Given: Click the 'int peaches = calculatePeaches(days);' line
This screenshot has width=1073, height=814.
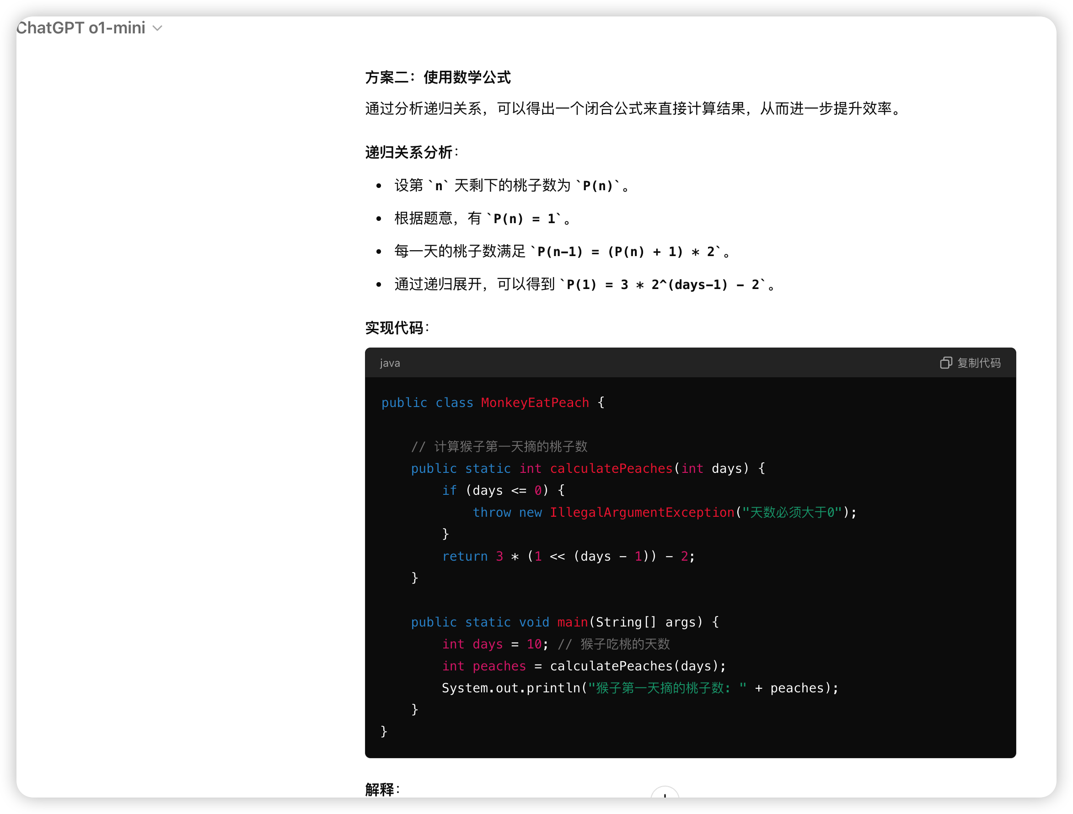Looking at the screenshot, I should (584, 665).
